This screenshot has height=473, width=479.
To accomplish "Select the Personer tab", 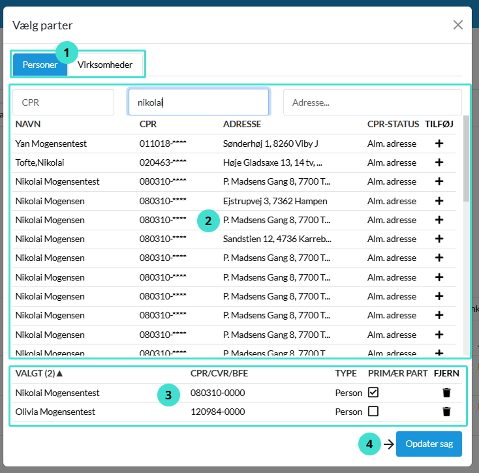I will tap(40, 65).
